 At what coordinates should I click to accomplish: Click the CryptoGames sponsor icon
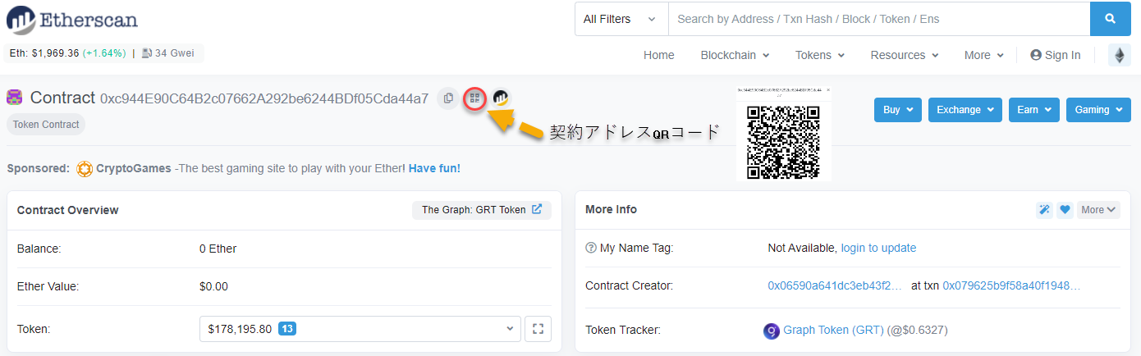85,168
